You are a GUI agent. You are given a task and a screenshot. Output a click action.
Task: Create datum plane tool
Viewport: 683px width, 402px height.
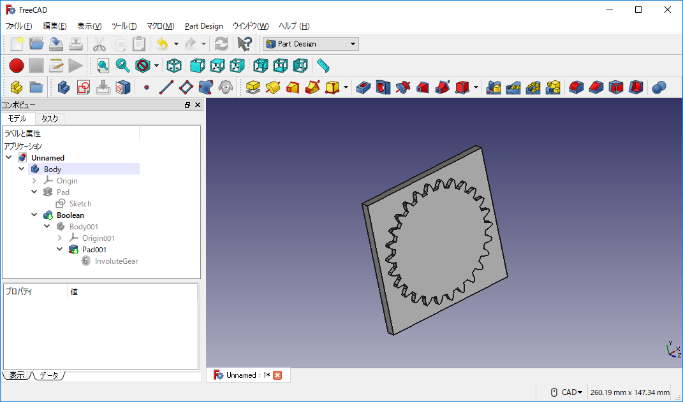click(x=186, y=87)
